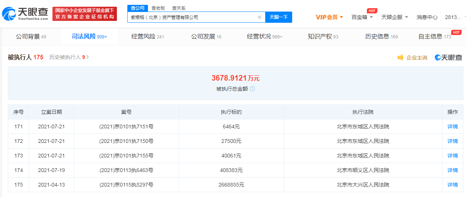Open the VIP会员 dropdown
The image size is (466, 197).
329,17
